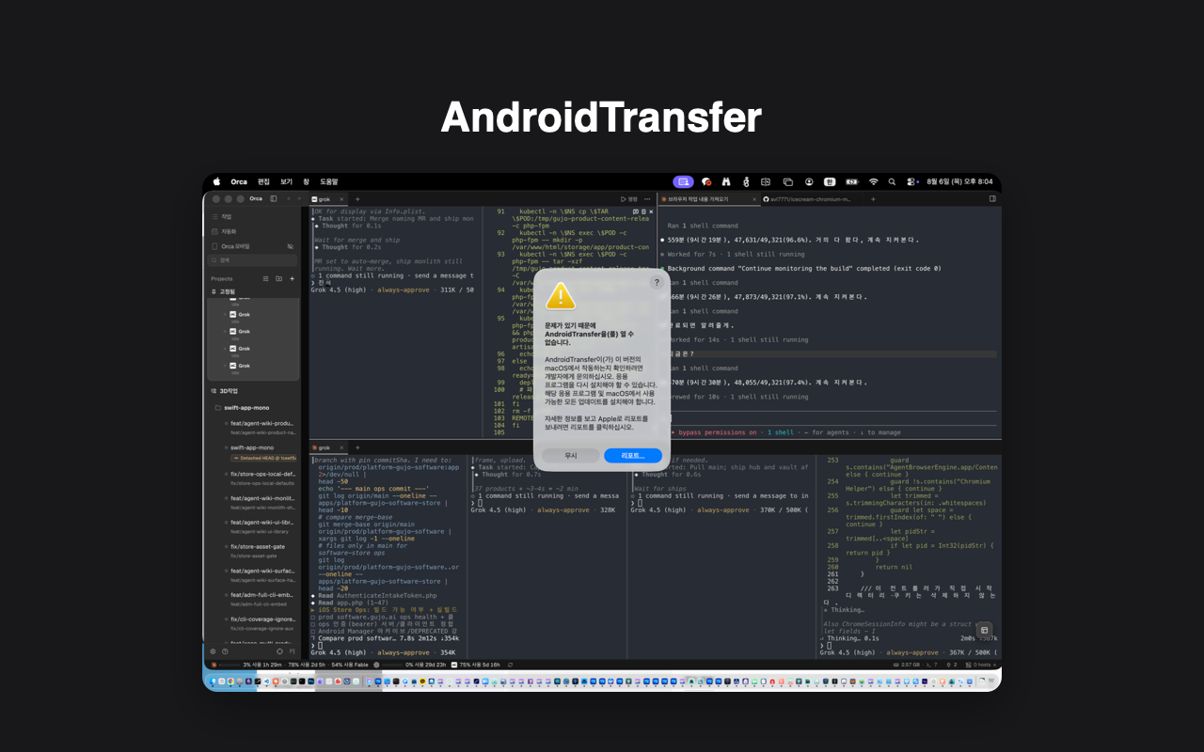Screen dimensions: 1204x752
Task: Click the blue 리포트... button in the dialog
Action: pos(633,455)
